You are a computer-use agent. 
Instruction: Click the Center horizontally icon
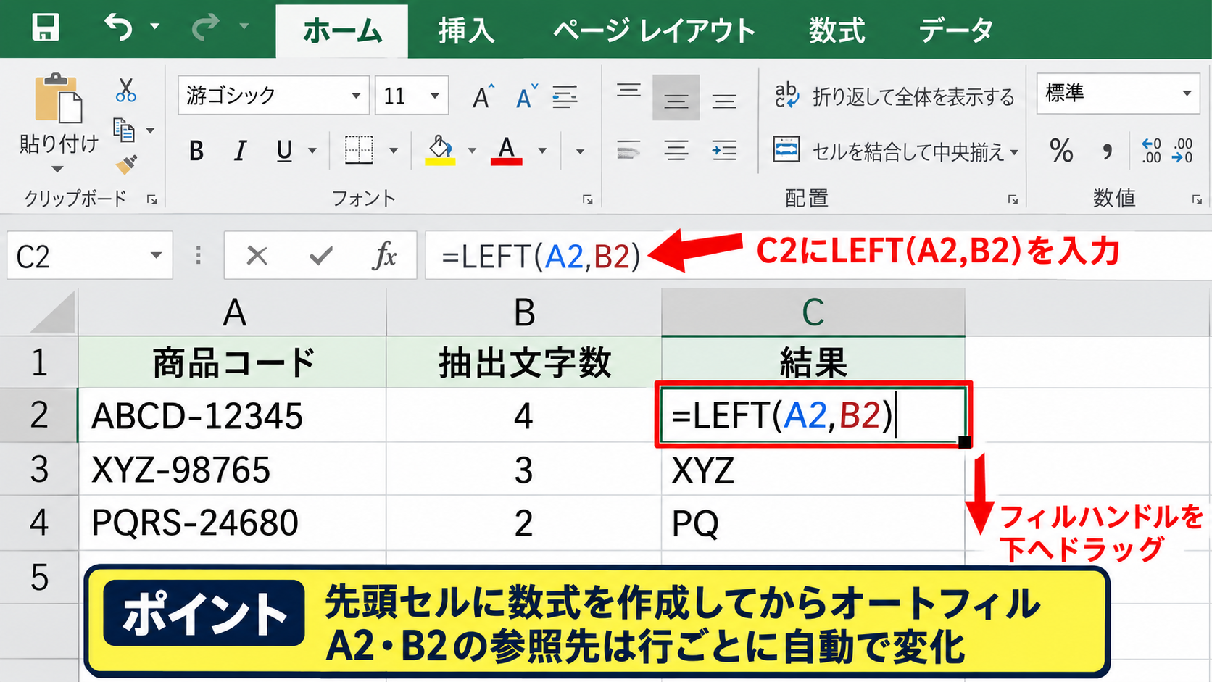[x=676, y=150]
